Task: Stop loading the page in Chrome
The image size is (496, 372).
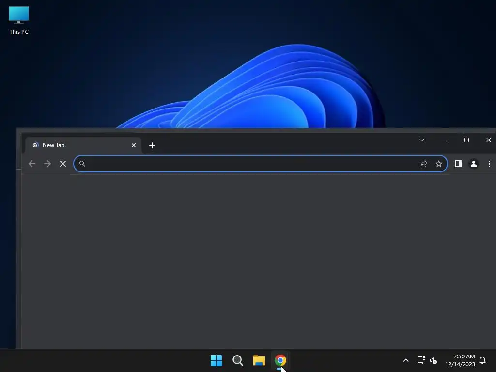Action: tap(63, 164)
